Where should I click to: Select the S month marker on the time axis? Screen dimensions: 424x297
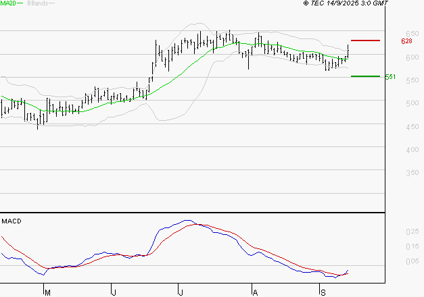coord(322,292)
